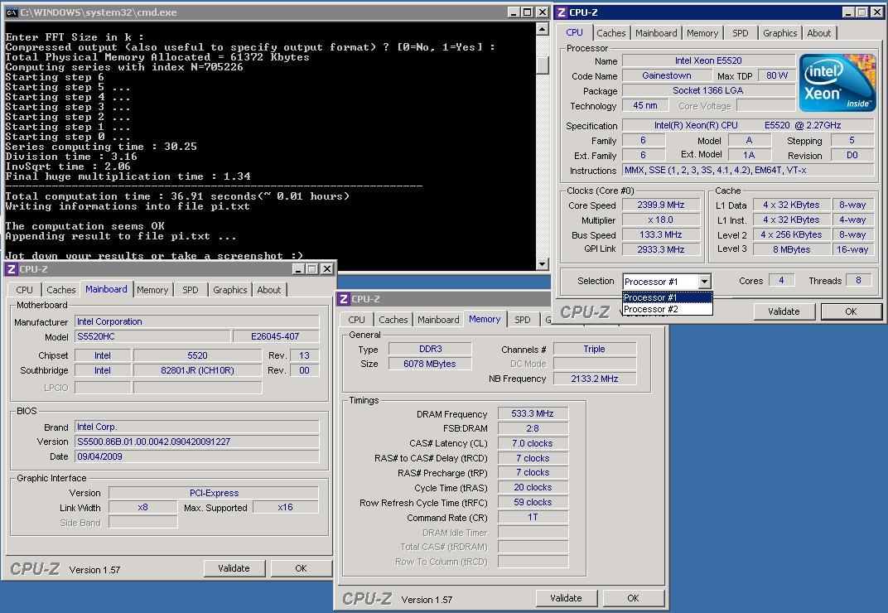The height and width of the screenshot is (613, 888).
Task: Click Channels # field Triple
Action: click(x=595, y=349)
